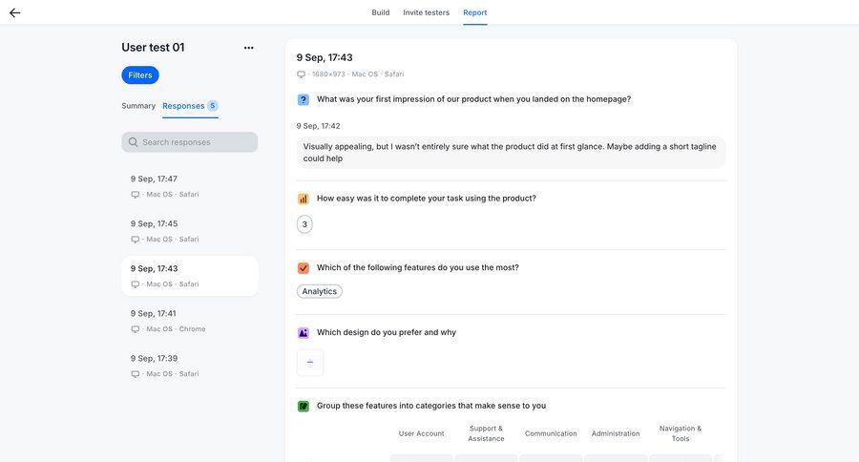Viewport: 859px width, 462px height.
Task: Click the back arrow icon
Action: click(x=15, y=12)
